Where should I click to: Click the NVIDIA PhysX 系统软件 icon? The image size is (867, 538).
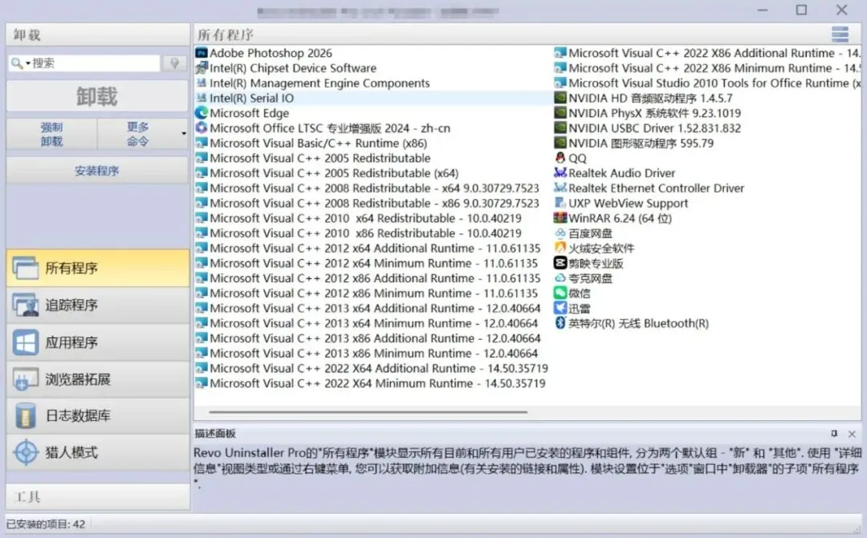click(x=560, y=113)
